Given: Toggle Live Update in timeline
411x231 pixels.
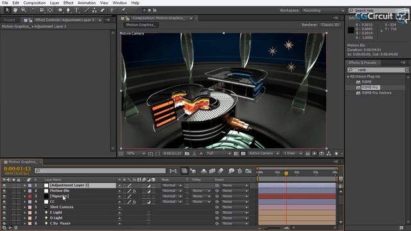Looking at the screenshot, I should [184, 171].
